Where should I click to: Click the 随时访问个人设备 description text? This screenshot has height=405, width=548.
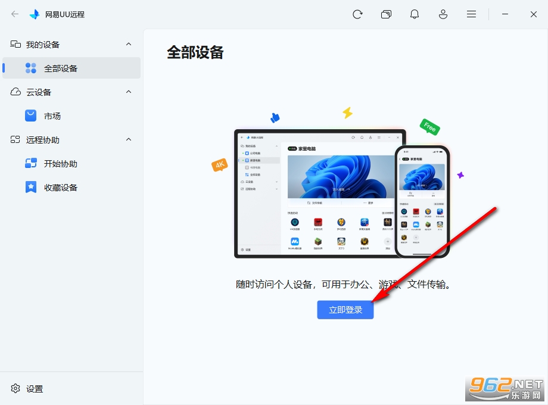pos(343,285)
